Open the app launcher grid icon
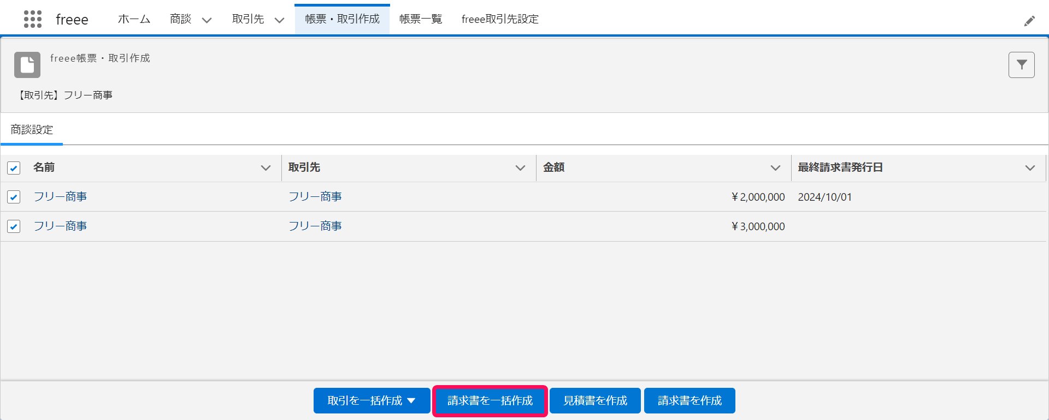This screenshot has height=420, width=1049. pos(33,19)
